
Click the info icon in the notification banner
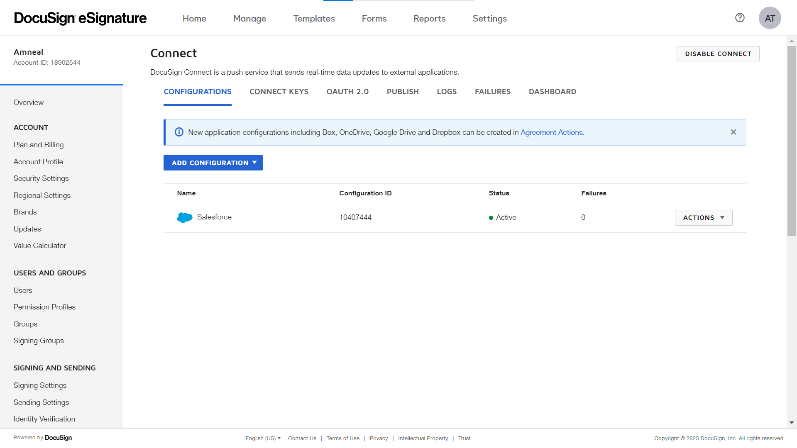pos(178,132)
